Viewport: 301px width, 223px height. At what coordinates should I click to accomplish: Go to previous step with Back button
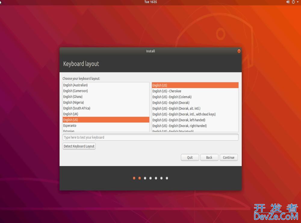pos(209,157)
